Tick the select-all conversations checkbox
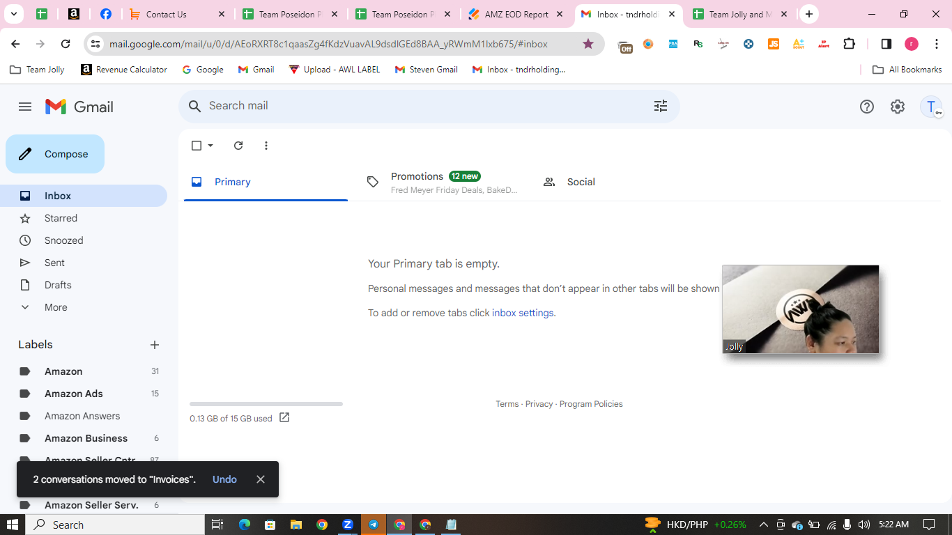 (x=197, y=146)
